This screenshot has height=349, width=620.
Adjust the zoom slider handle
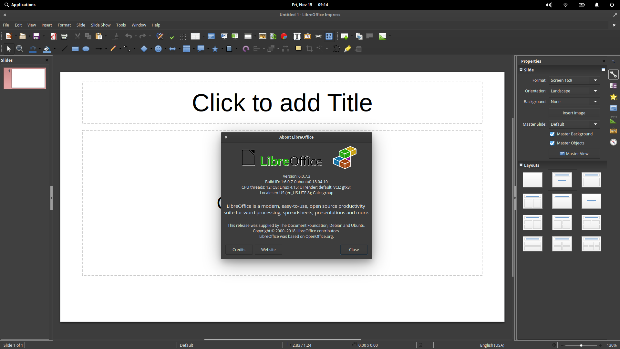[x=581, y=345]
